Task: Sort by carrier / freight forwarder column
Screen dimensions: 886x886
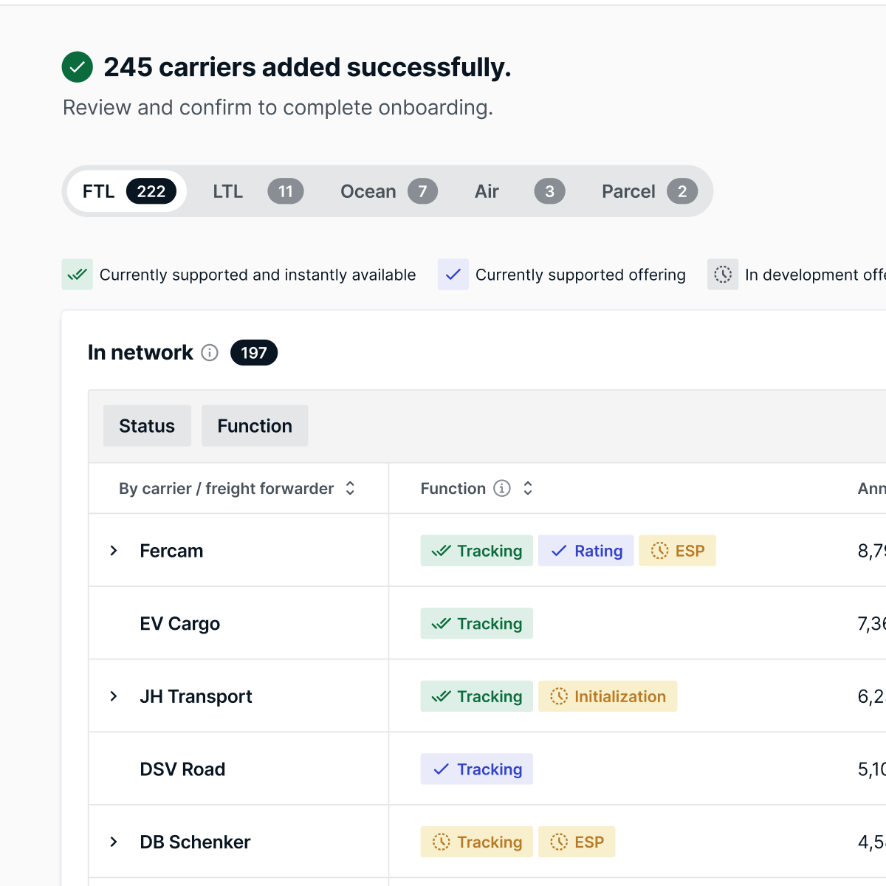Action: click(x=350, y=488)
